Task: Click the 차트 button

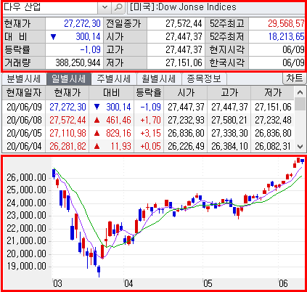Action: (x=294, y=78)
